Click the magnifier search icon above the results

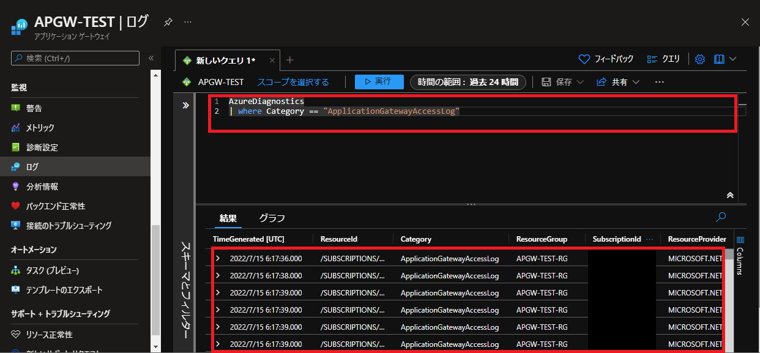click(x=721, y=217)
